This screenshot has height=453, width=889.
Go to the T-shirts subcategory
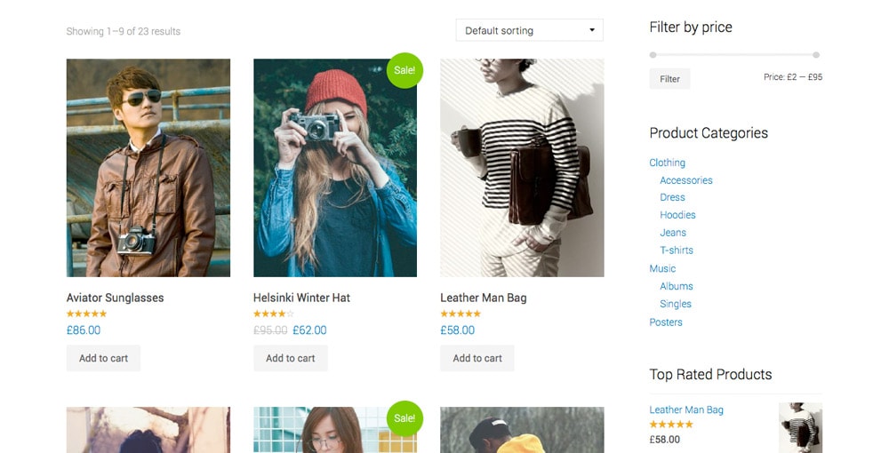point(677,250)
